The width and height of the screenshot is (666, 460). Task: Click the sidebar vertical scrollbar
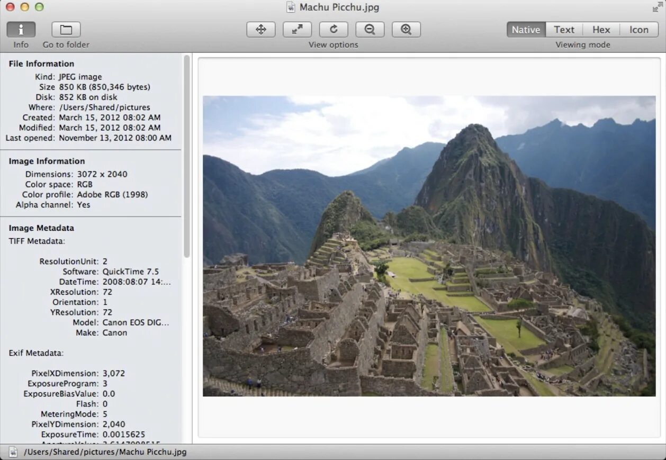tap(186, 156)
